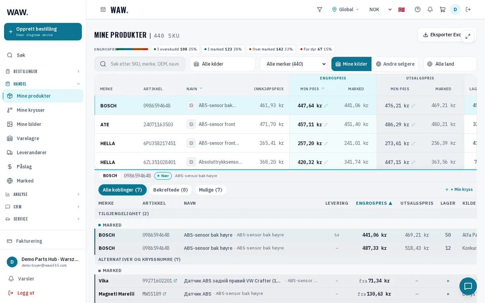Open the filter funnel icon in header

319,9
